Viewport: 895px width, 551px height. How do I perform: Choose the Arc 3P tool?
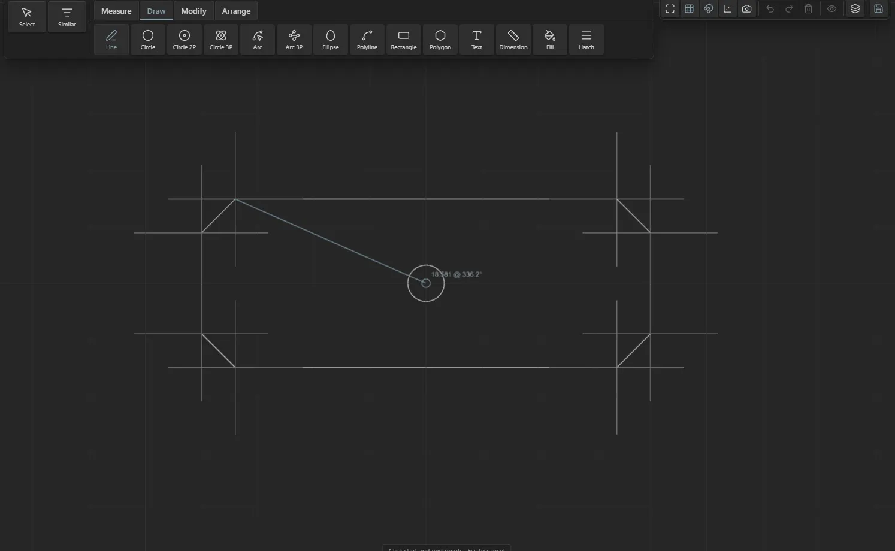pyautogui.click(x=294, y=40)
